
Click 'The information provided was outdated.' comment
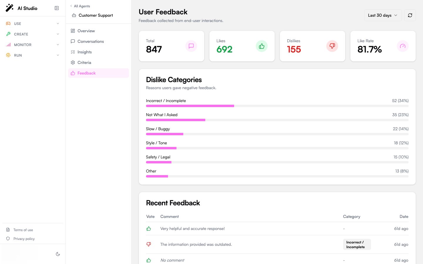(x=196, y=244)
